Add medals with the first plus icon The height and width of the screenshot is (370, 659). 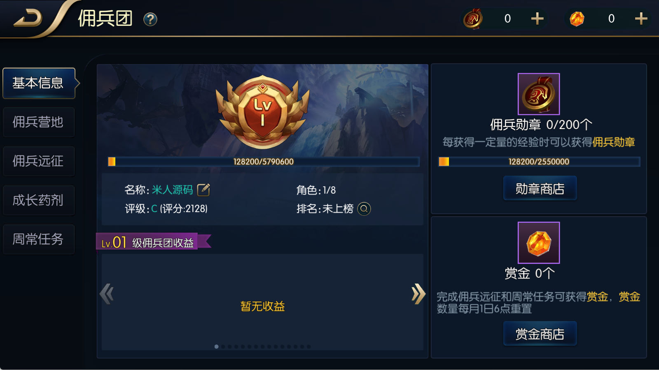pos(537,18)
